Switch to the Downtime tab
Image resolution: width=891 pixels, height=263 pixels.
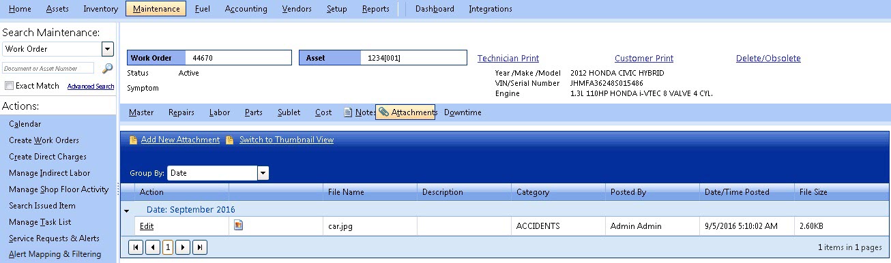coord(463,112)
